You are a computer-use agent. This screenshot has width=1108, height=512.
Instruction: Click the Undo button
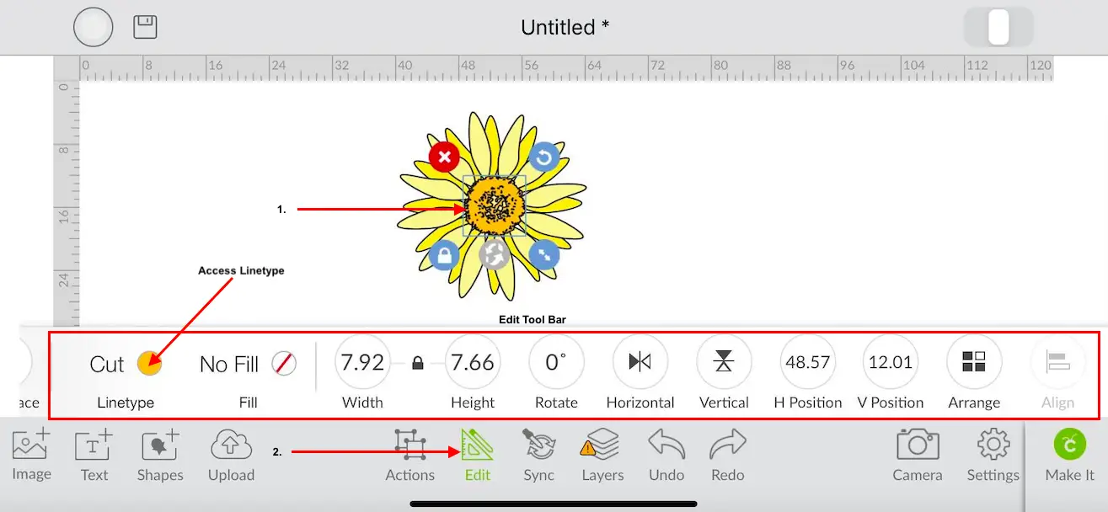click(x=666, y=455)
